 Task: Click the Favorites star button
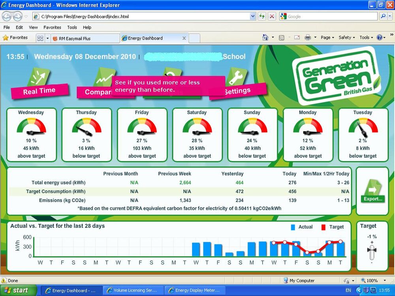coord(15,38)
